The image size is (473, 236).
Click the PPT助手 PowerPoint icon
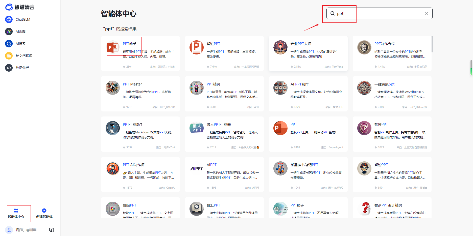[112, 47]
